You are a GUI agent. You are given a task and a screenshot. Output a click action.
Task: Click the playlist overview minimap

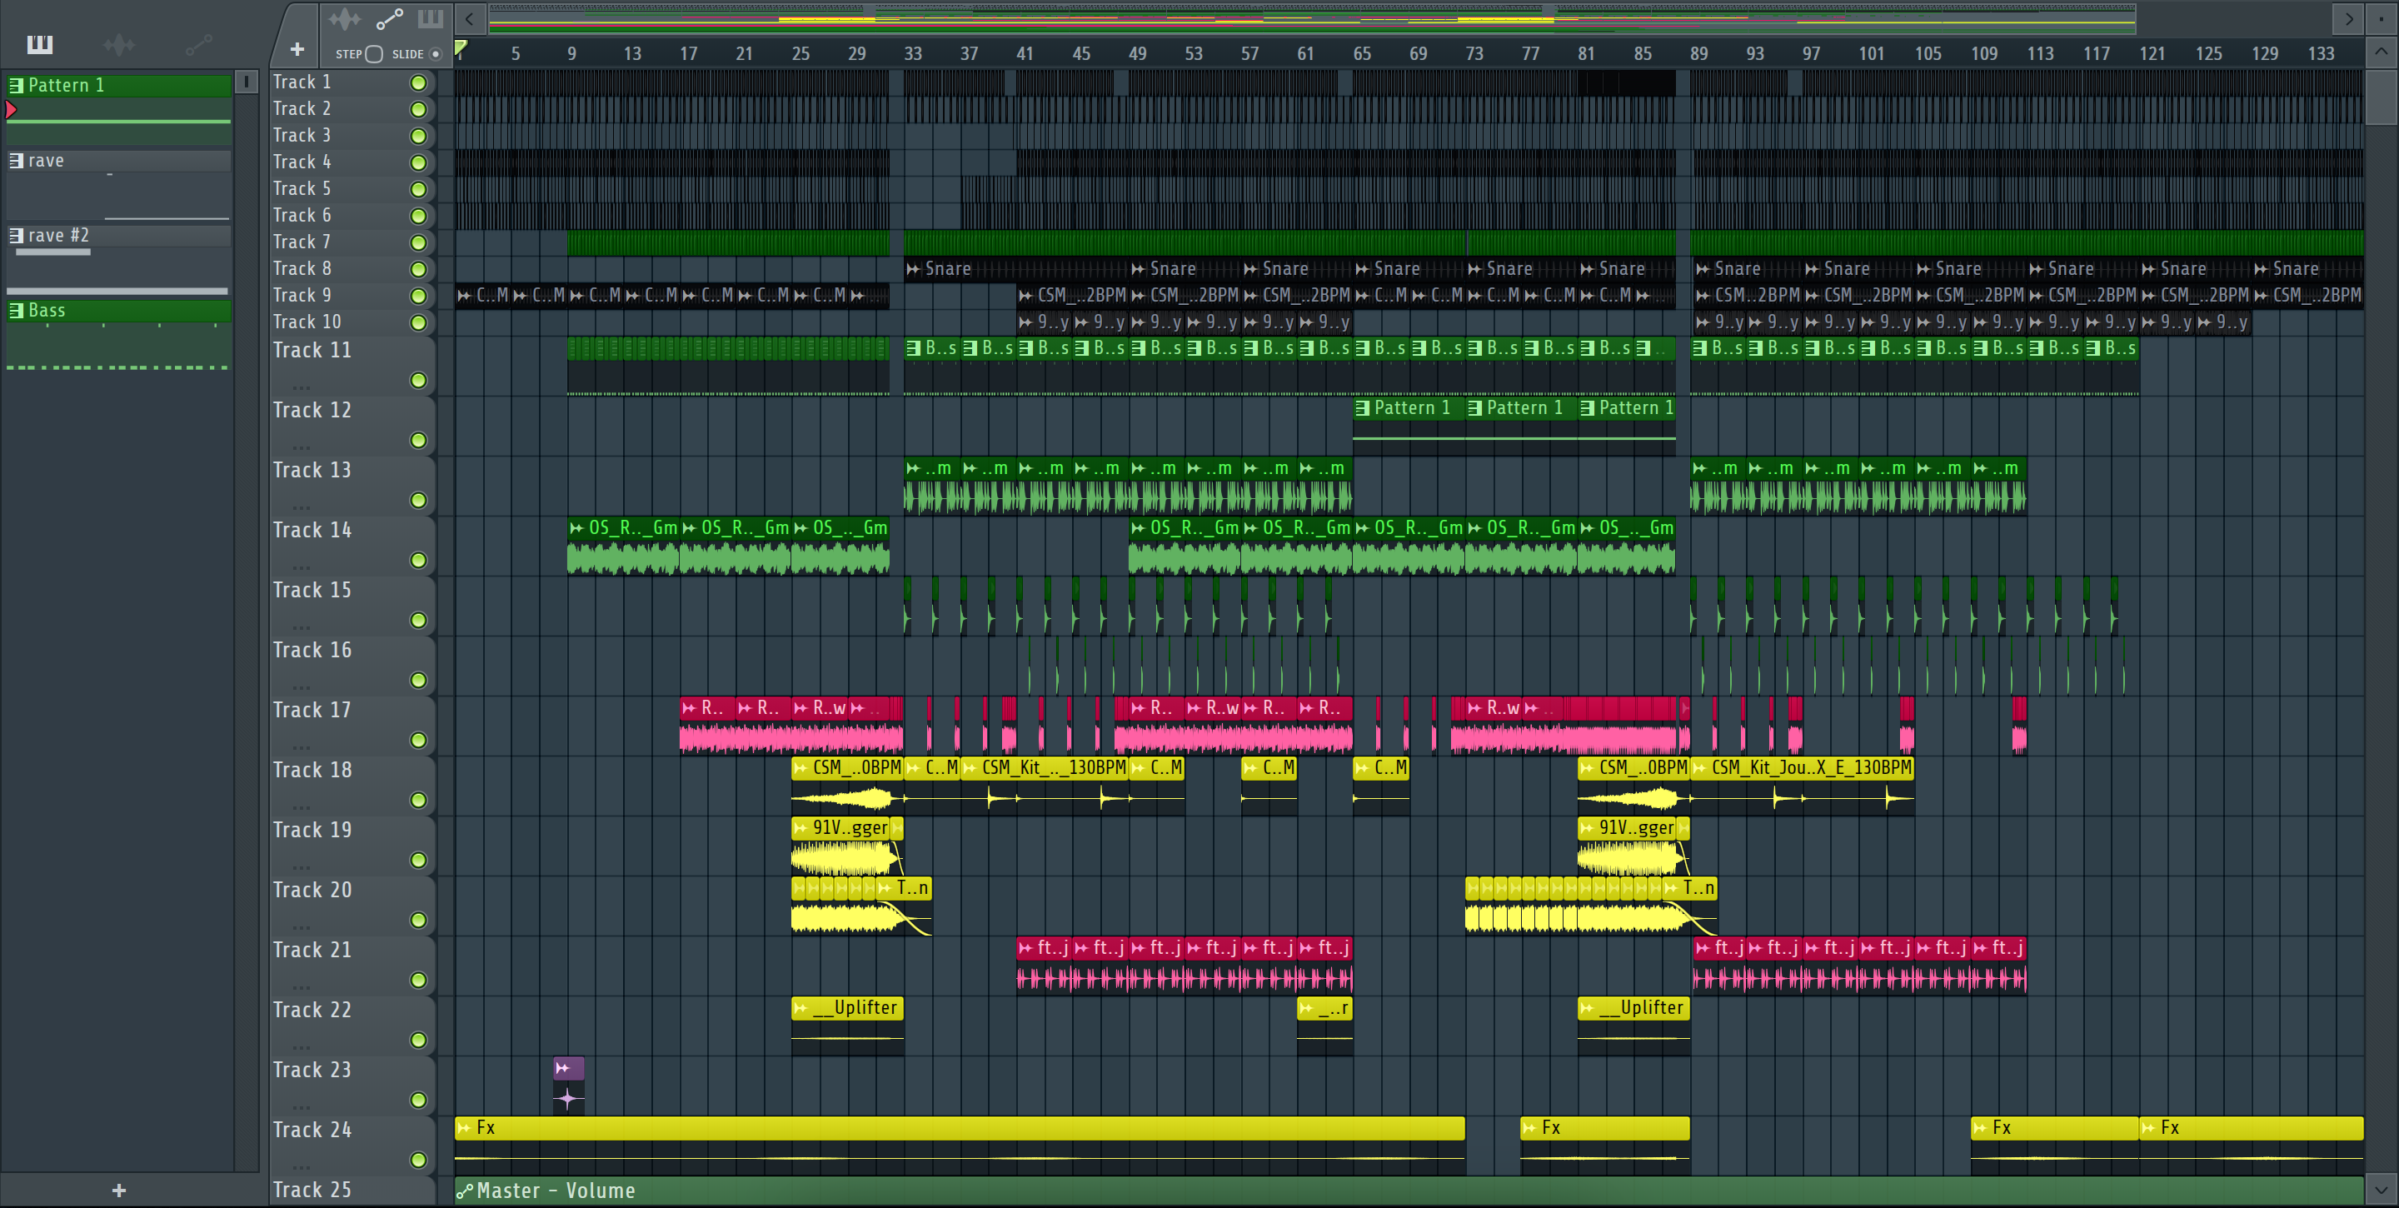[x=1311, y=18]
